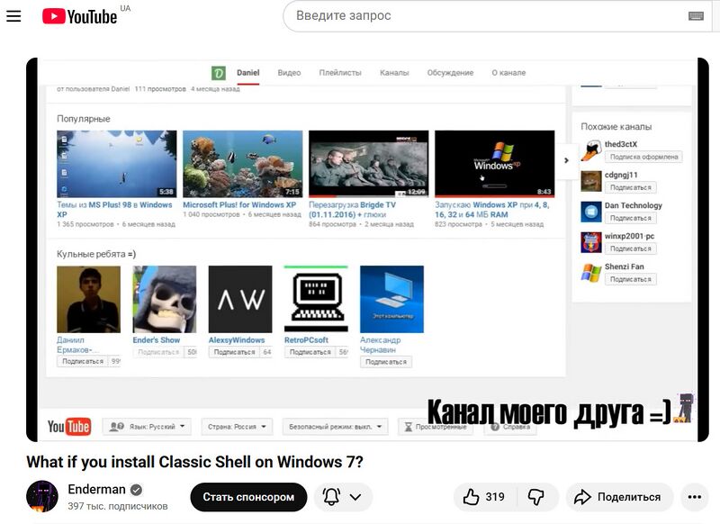Screen dimensions: 720x524
Task: Click "Перезагрузка Brigde TV" title link
Action: [352, 210]
